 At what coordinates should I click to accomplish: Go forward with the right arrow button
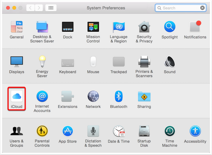(x=39, y=8)
